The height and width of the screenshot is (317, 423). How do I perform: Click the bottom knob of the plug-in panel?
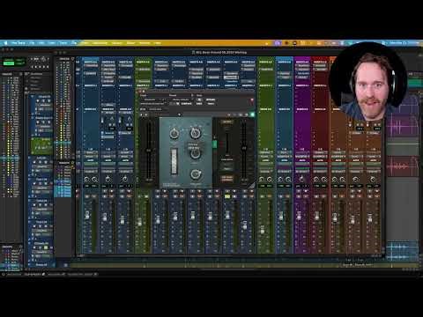click(x=195, y=174)
